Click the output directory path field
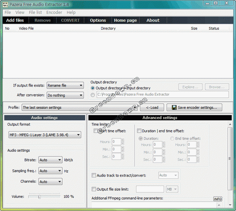The height and width of the screenshot is (211, 236). (162, 95)
